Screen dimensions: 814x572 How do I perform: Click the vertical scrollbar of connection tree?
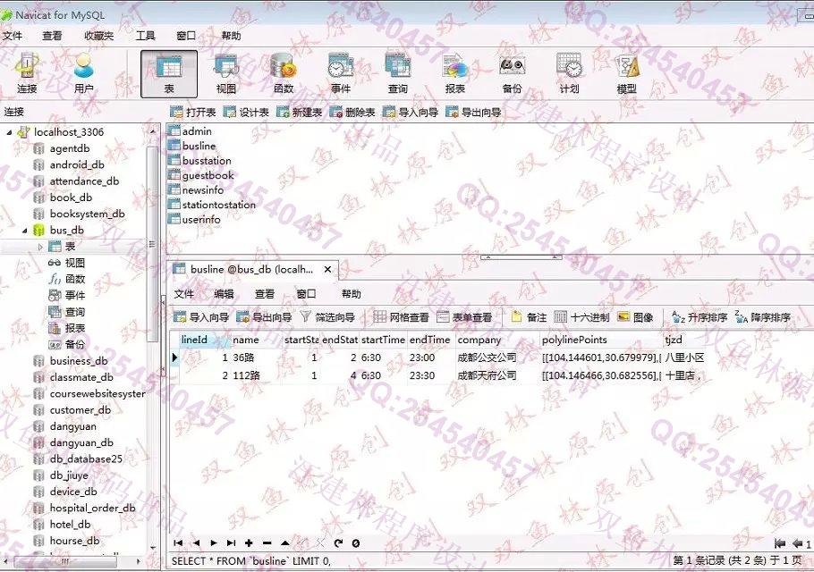153,244
